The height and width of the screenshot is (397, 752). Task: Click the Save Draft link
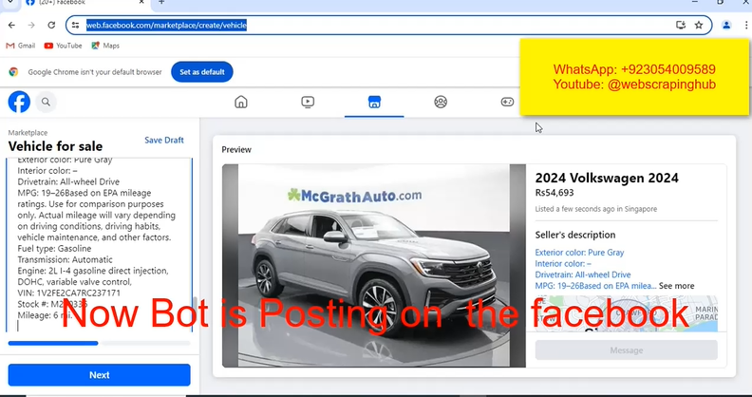pos(164,141)
